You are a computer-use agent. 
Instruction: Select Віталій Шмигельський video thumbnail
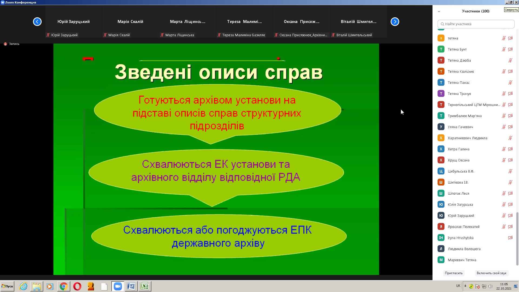pyautogui.click(x=359, y=22)
